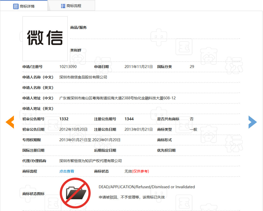Select agency name 深圳市智恒信为知识产权代理有限公司

(x=91, y=161)
